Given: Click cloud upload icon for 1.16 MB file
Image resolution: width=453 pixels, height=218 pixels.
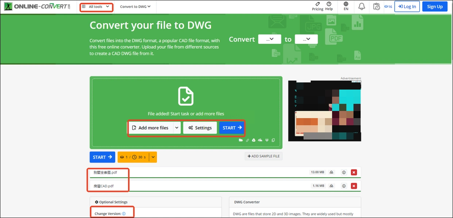Looking at the screenshot, I should [332, 186].
